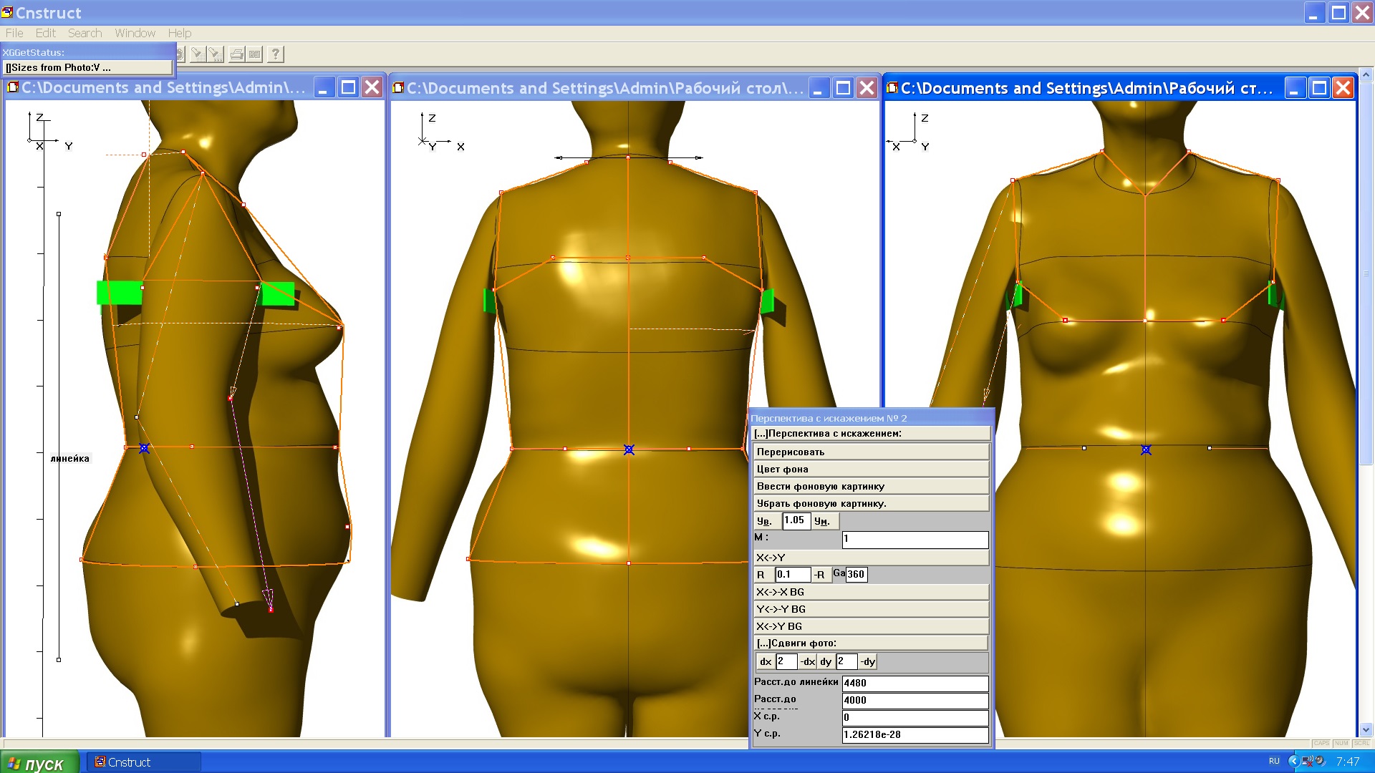This screenshot has width=1375, height=773.
Task: Click the question mark Help icon
Action: [275, 54]
